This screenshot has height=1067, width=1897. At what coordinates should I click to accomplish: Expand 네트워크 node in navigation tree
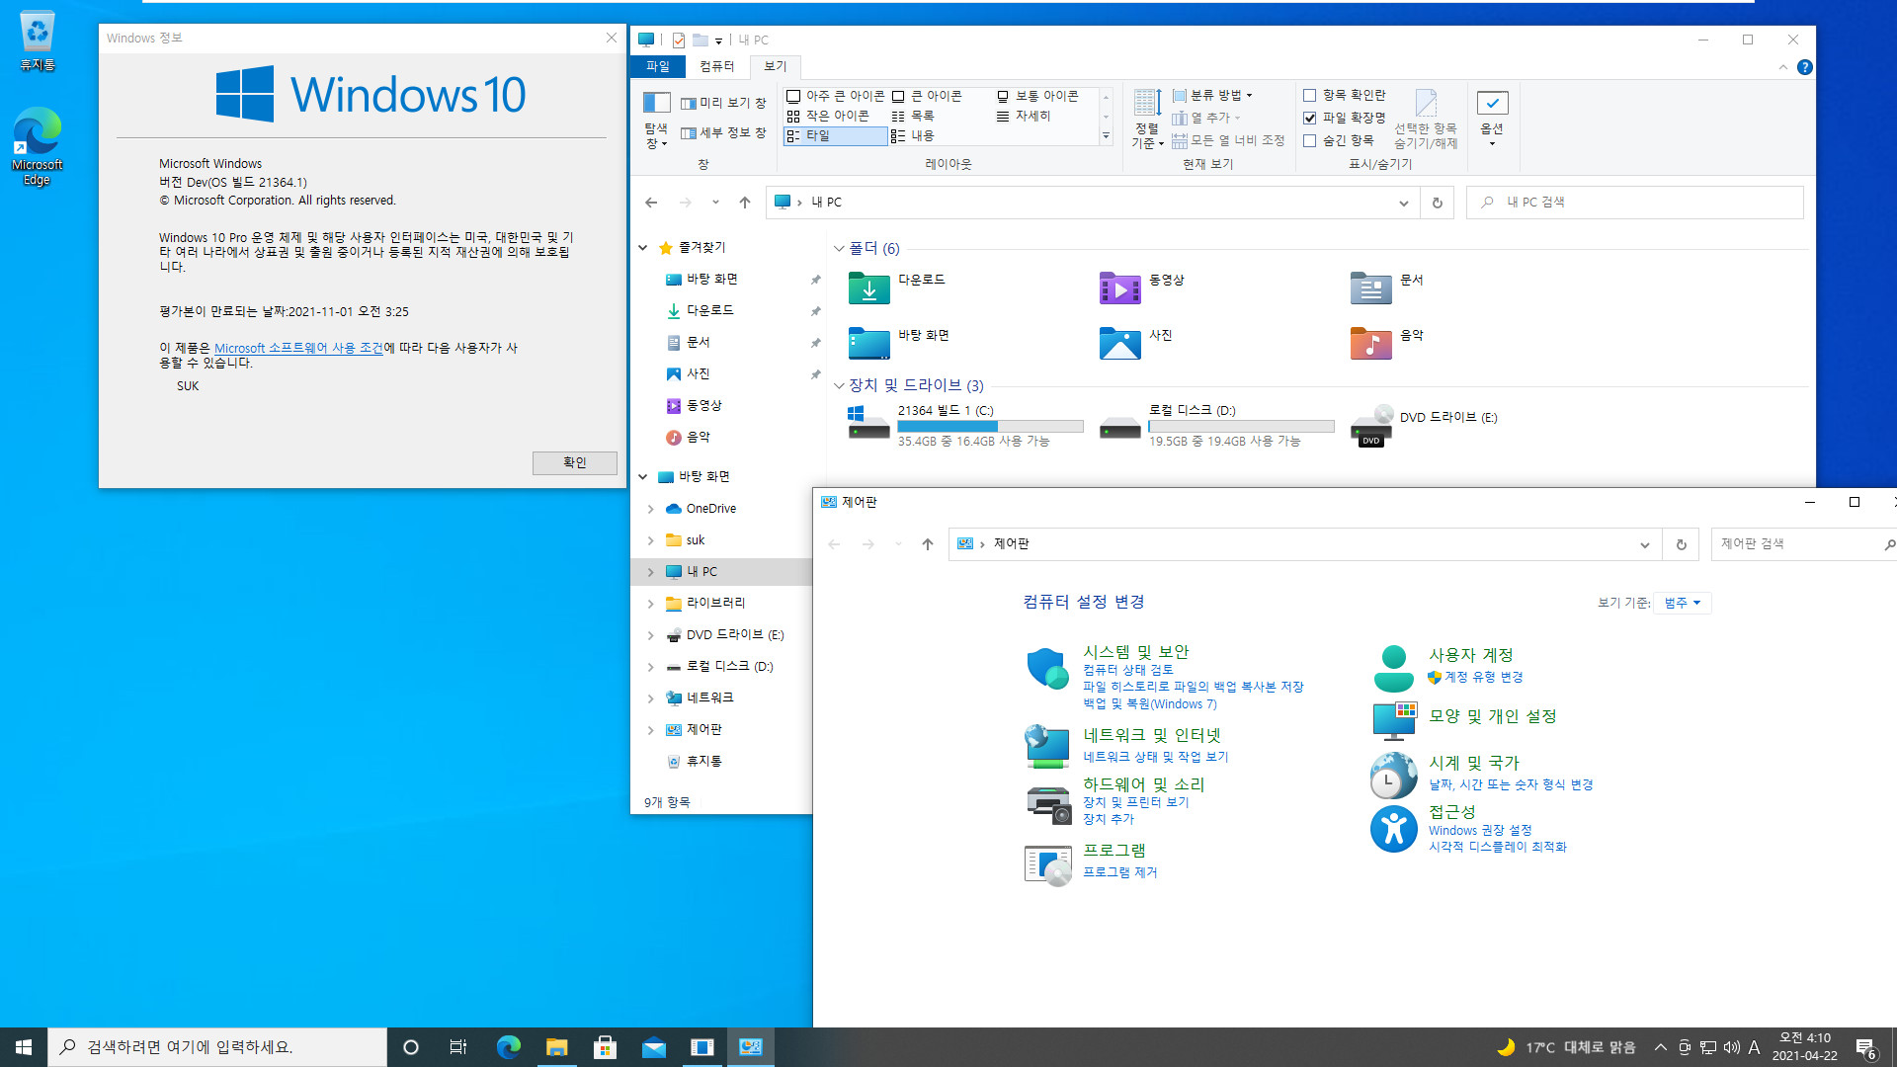click(x=650, y=698)
